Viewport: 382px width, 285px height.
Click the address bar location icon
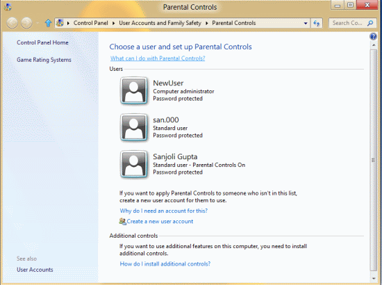coord(60,23)
